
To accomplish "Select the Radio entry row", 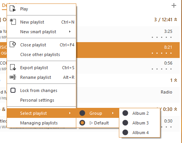I will 90,95.
